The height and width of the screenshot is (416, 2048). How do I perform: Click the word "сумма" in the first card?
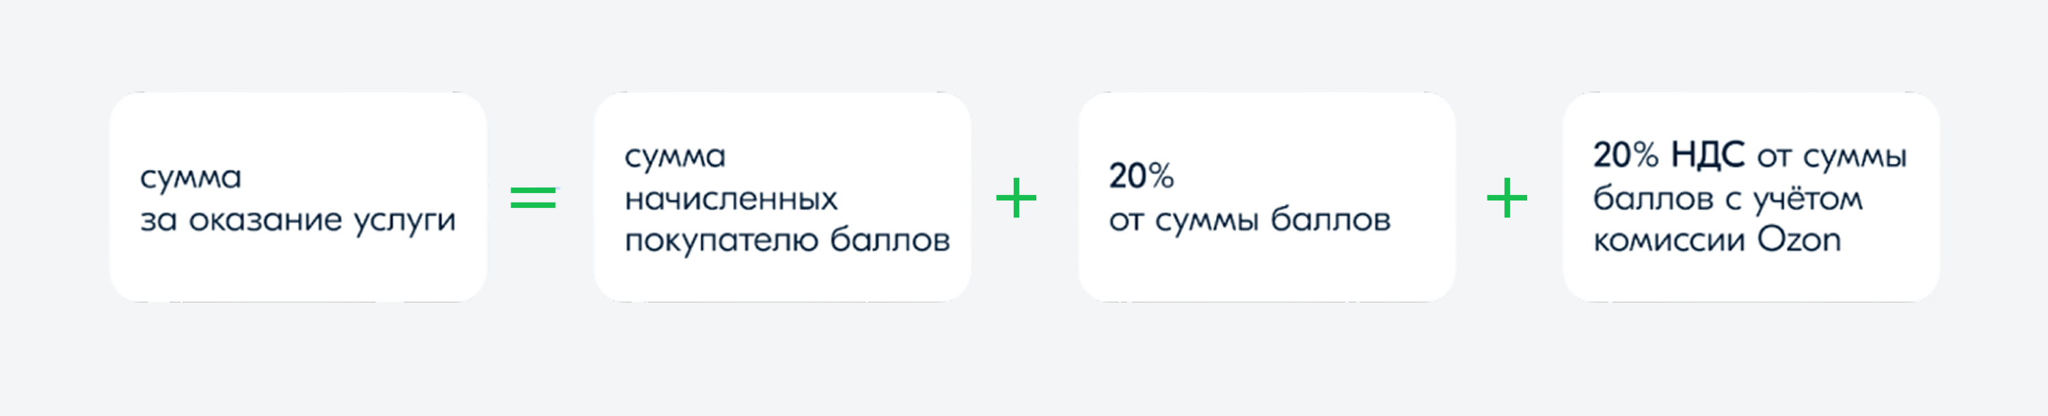190,178
